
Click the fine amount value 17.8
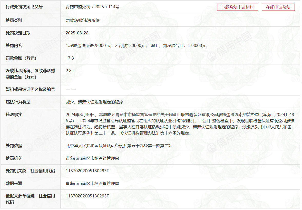pos(70,58)
